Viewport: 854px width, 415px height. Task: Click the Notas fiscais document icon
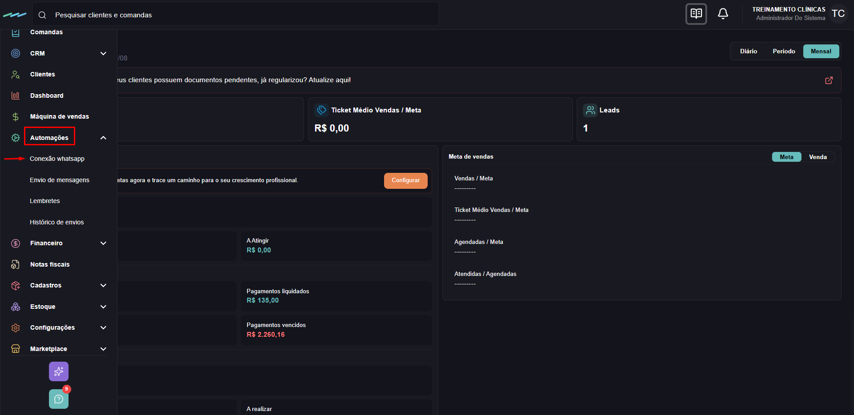16,264
